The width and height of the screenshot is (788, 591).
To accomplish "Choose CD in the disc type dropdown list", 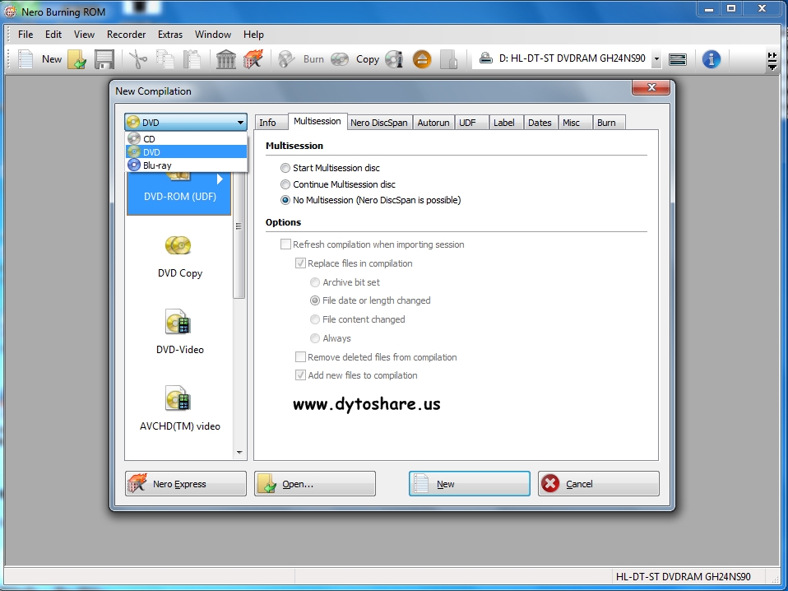I will tap(187, 139).
